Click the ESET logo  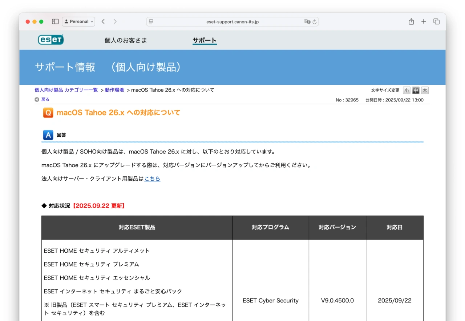(x=50, y=40)
